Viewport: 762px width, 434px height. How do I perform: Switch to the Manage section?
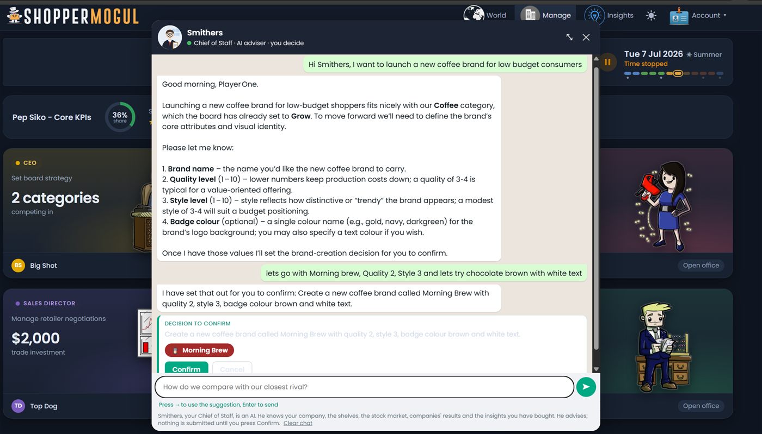coord(546,15)
